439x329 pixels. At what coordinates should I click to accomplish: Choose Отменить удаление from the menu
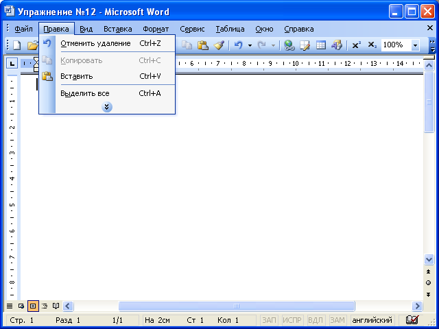107,43
